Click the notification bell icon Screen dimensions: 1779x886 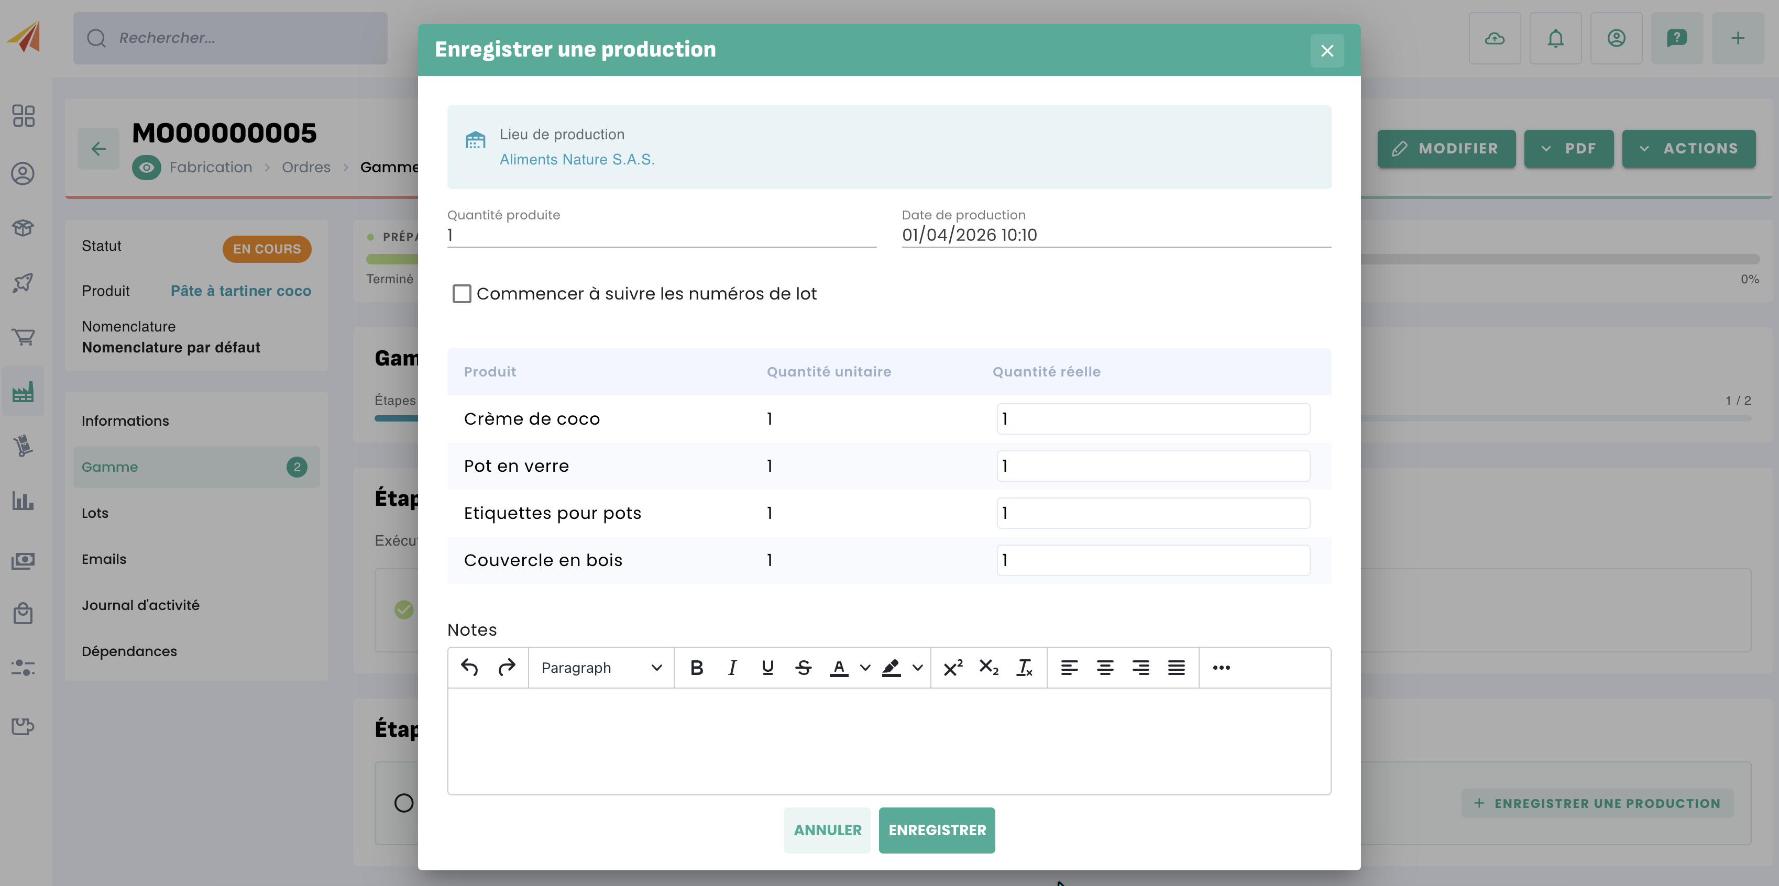(1555, 39)
